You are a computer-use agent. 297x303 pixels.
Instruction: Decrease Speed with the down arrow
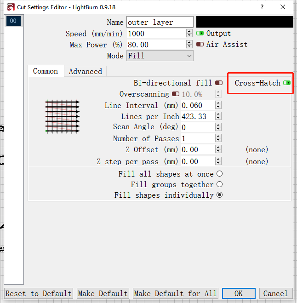189,35
